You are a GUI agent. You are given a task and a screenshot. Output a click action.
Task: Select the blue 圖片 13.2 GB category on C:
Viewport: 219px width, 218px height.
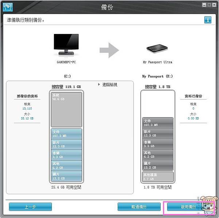66,176
